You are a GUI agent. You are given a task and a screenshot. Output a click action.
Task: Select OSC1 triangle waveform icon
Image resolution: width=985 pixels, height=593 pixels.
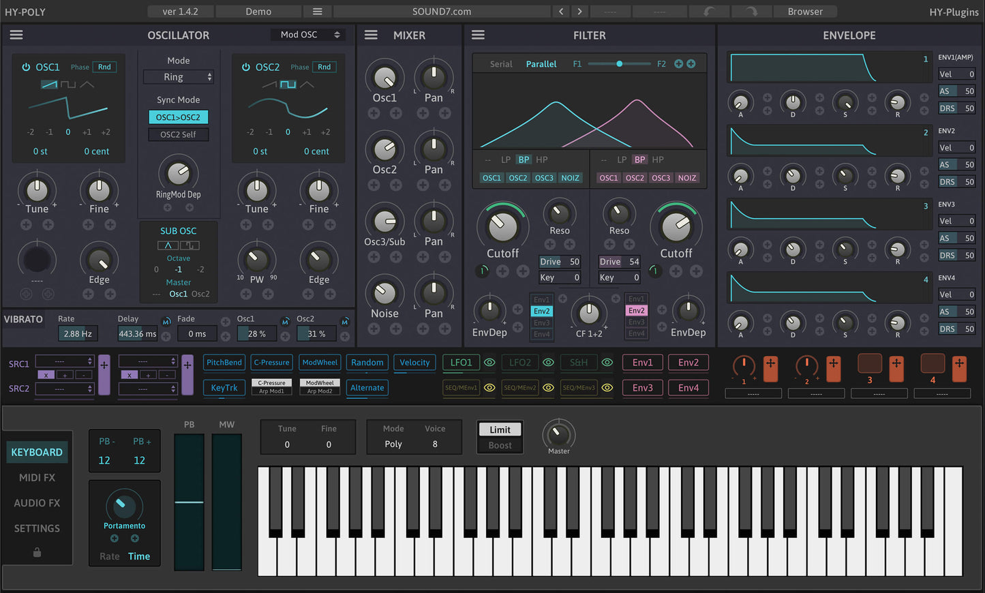87,85
